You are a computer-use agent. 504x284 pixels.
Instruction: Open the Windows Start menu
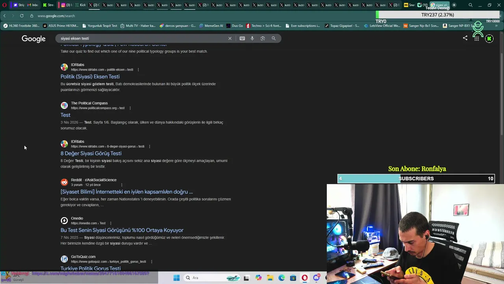(x=176, y=278)
